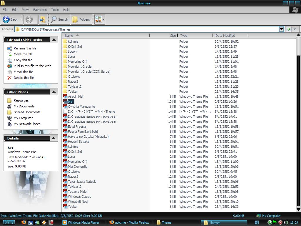Select Hayate no Gotoku (Hinagiku) file name

(x=88, y=137)
